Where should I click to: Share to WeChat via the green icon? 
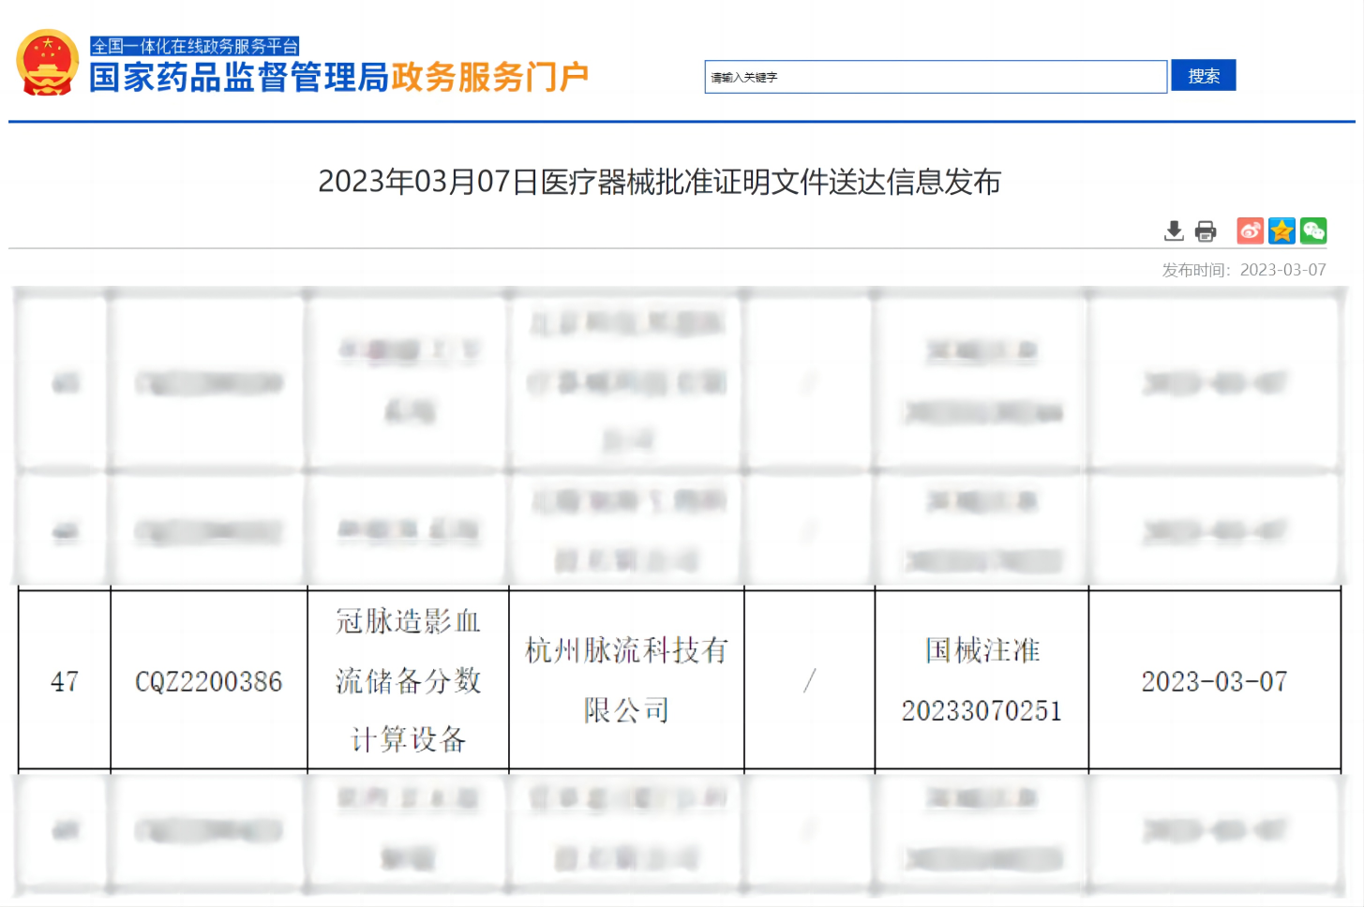(1313, 230)
